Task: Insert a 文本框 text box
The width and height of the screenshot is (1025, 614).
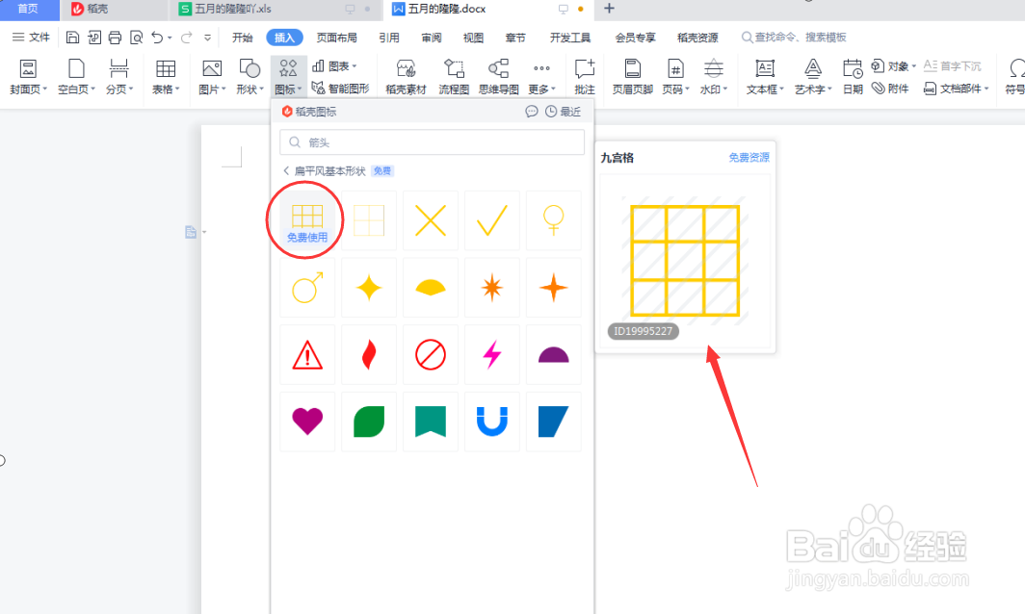Action: click(x=765, y=76)
